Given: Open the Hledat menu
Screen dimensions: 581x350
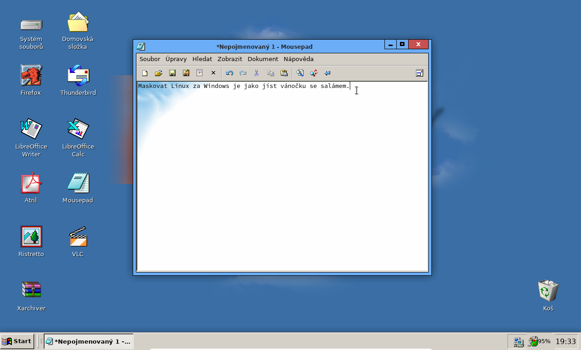Looking at the screenshot, I should [202, 59].
